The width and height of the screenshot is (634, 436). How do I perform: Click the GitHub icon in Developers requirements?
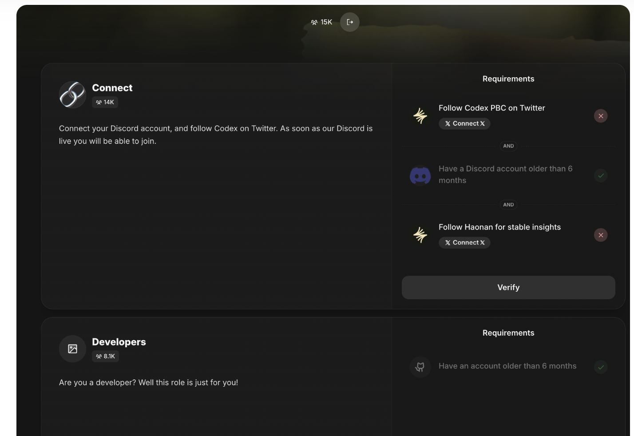point(420,367)
